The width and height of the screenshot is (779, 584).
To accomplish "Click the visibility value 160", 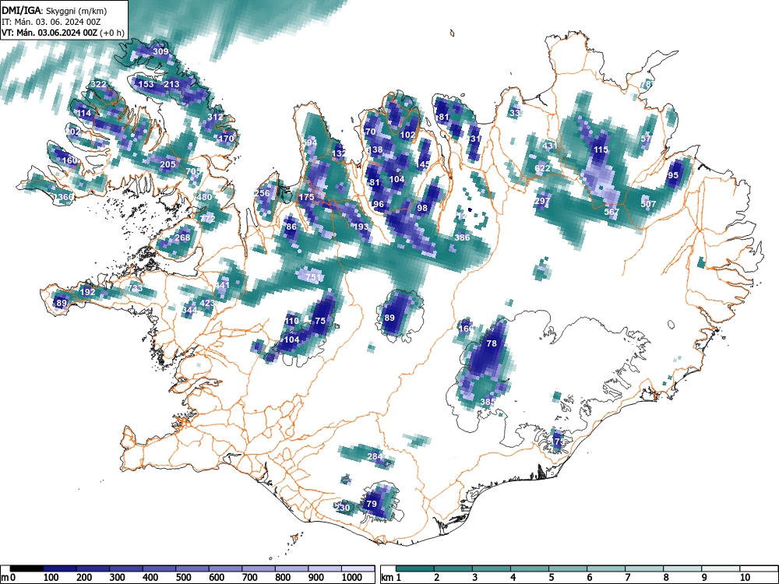I will [x=69, y=160].
